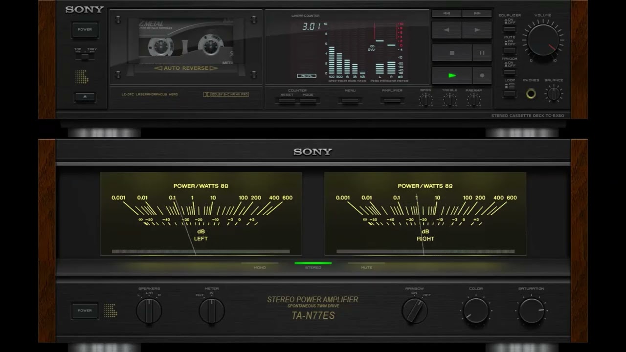
Task: Click the AUTO REVERSE label
Action: tap(186, 68)
